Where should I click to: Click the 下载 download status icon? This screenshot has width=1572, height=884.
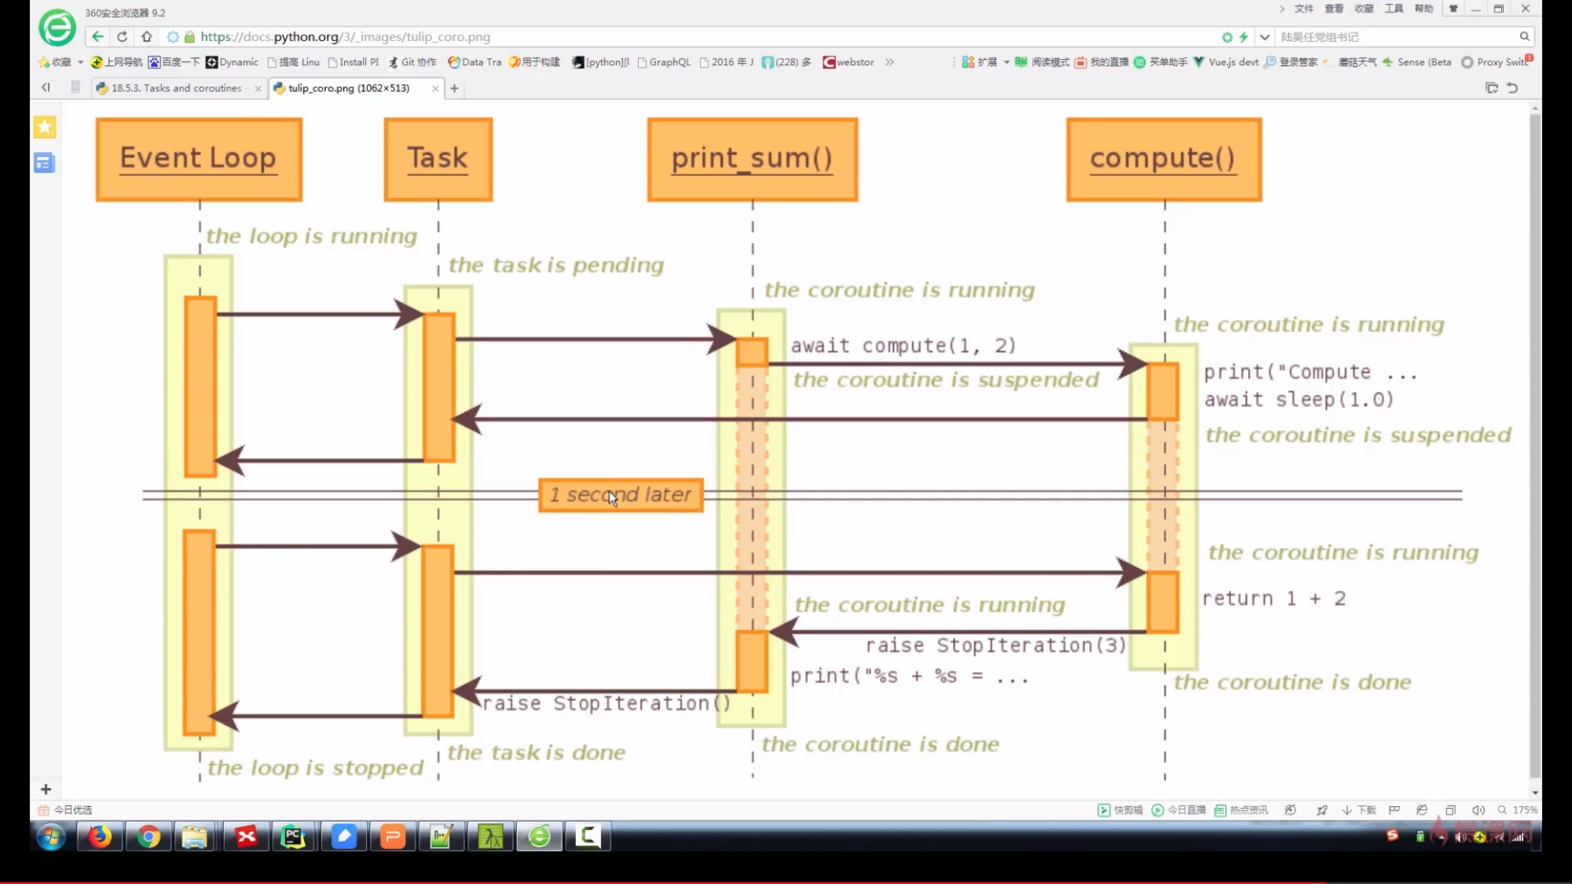point(1359,810)
